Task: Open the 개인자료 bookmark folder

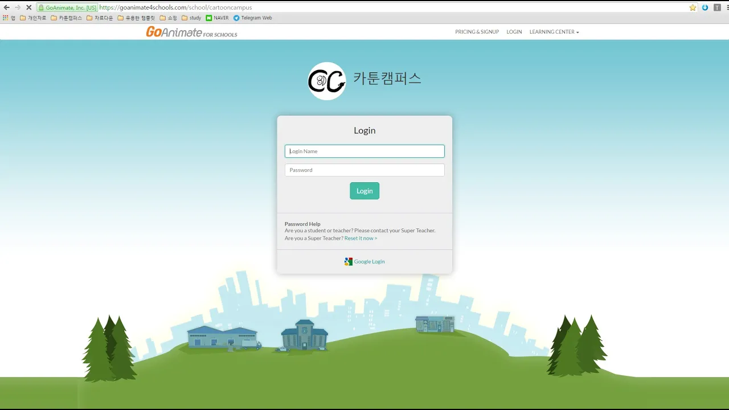Action: pos(33,18)
